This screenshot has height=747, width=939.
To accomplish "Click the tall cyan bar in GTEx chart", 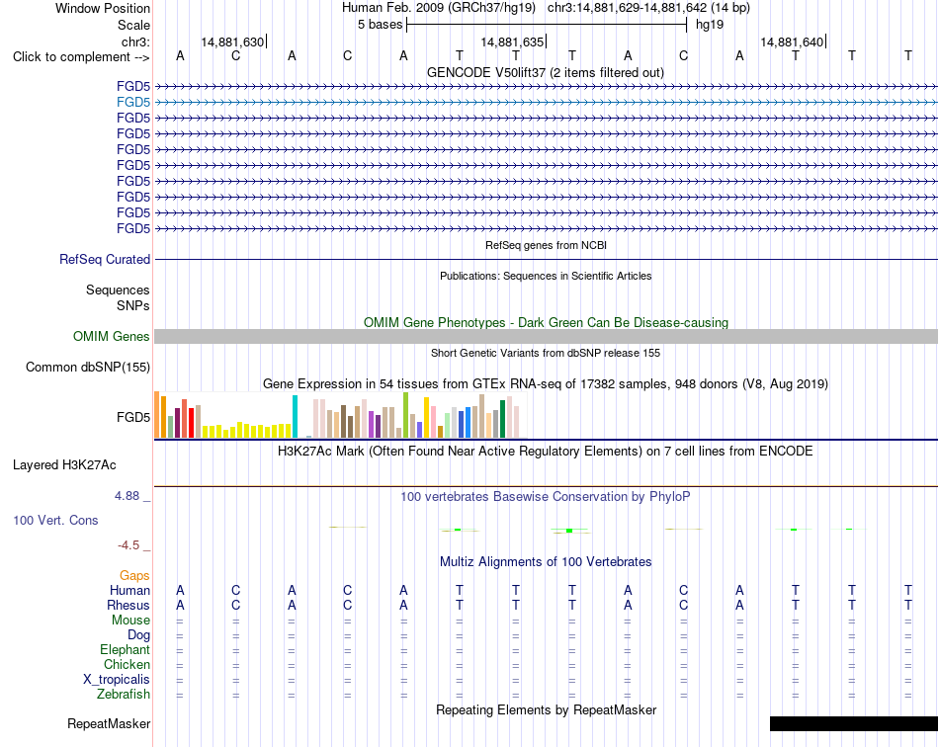I will point(295,417).
